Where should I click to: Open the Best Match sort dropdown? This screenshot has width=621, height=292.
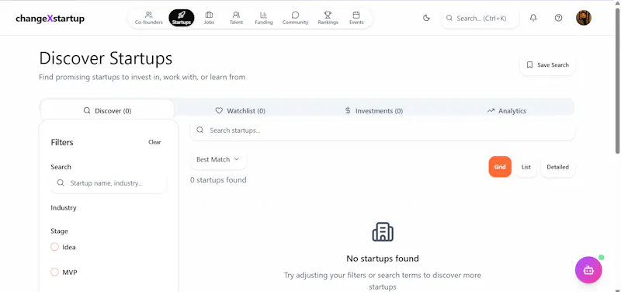point(218,159)
